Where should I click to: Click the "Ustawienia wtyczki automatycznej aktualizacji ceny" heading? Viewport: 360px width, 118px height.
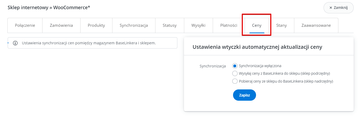pyautogui.click(x=257, y=47)
